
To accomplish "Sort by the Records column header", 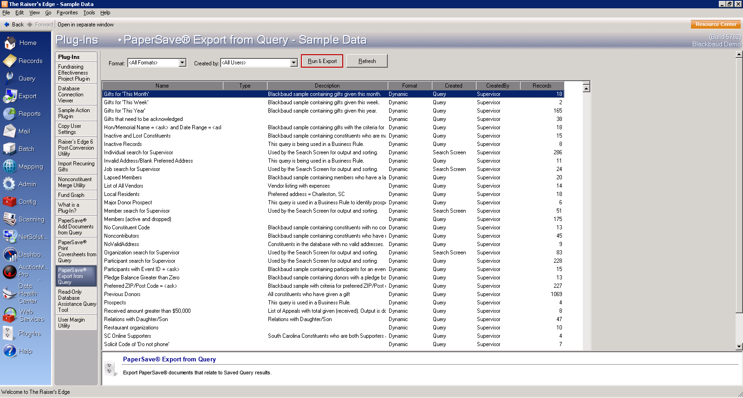I will 542,86.
